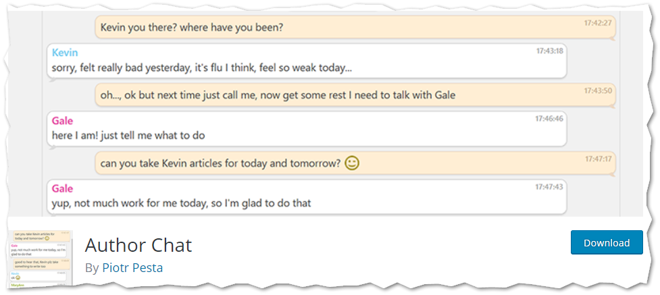Select the 'Kevin you there?' message bubble
This screenshot has width=660, height=295.
coord(355,28)
